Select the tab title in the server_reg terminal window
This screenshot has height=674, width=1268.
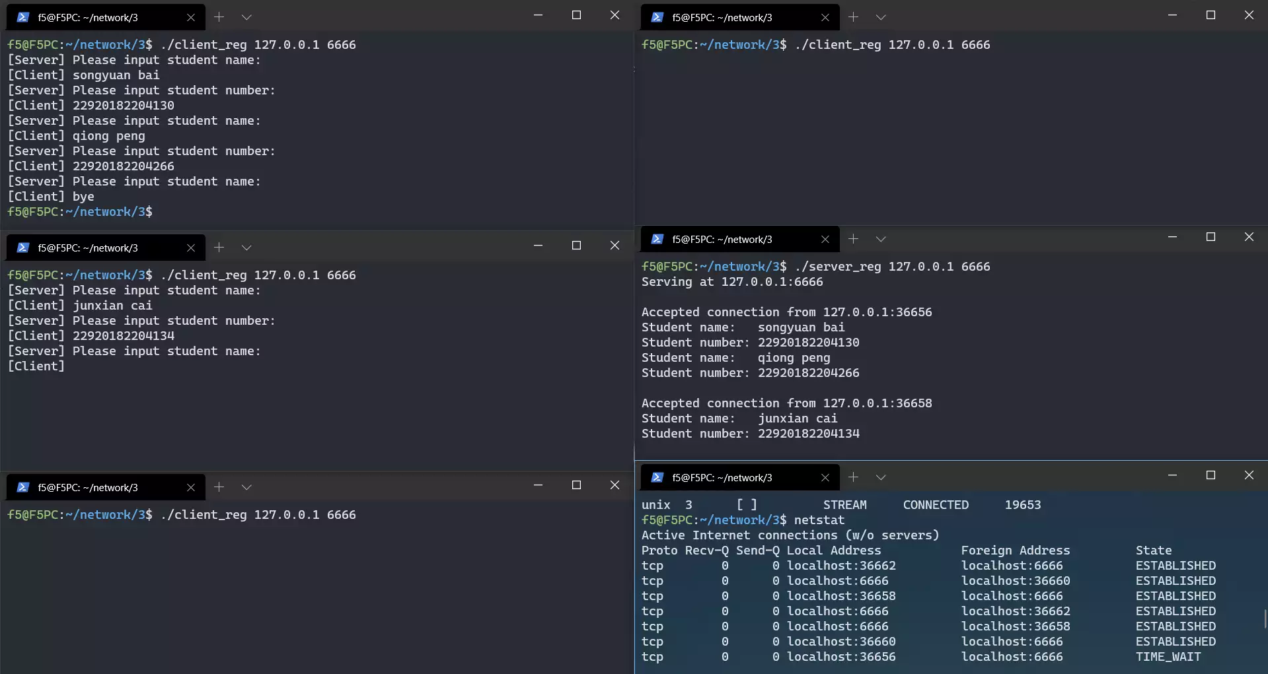pyautogui.click(x=722, y=239)
